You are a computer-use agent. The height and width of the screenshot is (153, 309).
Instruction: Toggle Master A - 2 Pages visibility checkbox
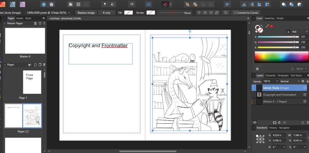pyautogui.click(x=304, y=102)
